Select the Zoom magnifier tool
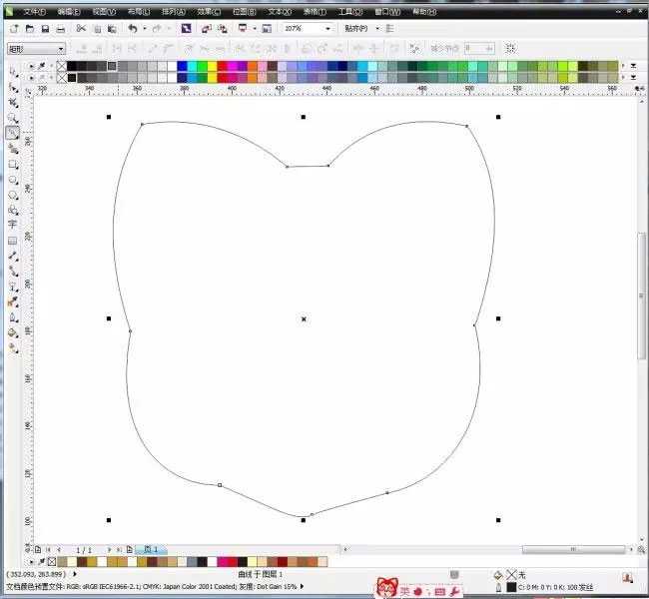 (x=13, y=118)
